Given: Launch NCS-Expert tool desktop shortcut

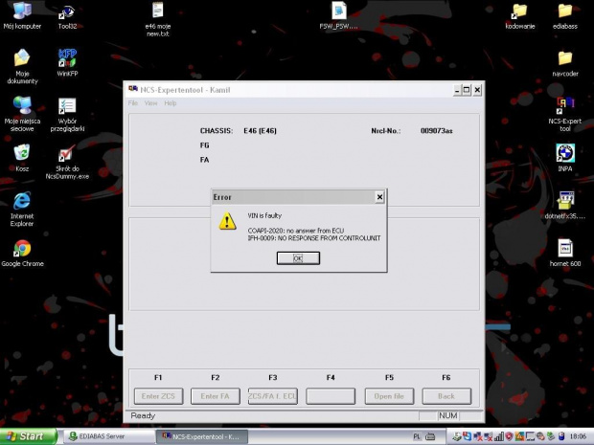Looking at the screenshot, I should pyautogui.click(x=565, y=114).
